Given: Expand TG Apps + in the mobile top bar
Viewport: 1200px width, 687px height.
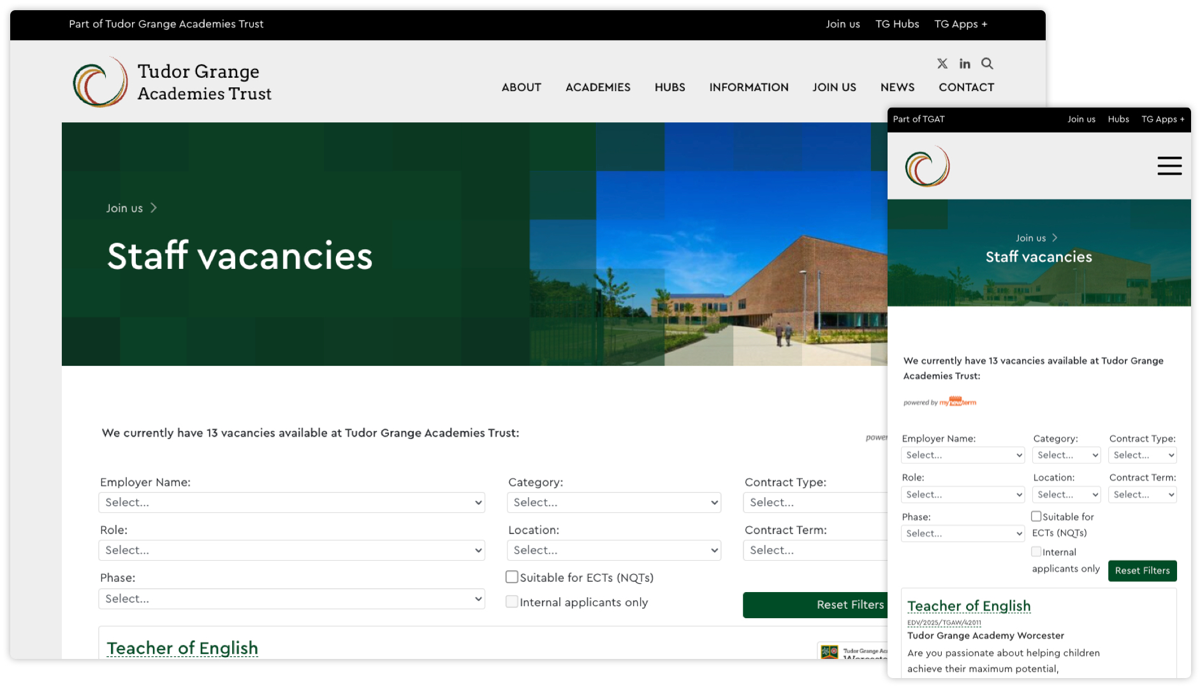Looking at the screenshot, I should tap(1162, 119).
